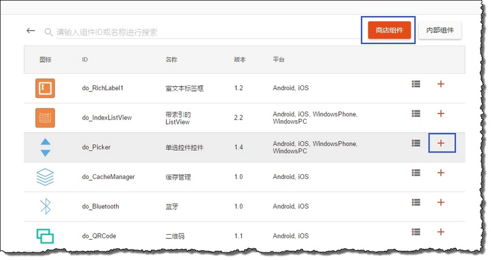The width and height of the screenshot is (491, 260).
Task: Click the 名称 column header
Action: point(171,59)
